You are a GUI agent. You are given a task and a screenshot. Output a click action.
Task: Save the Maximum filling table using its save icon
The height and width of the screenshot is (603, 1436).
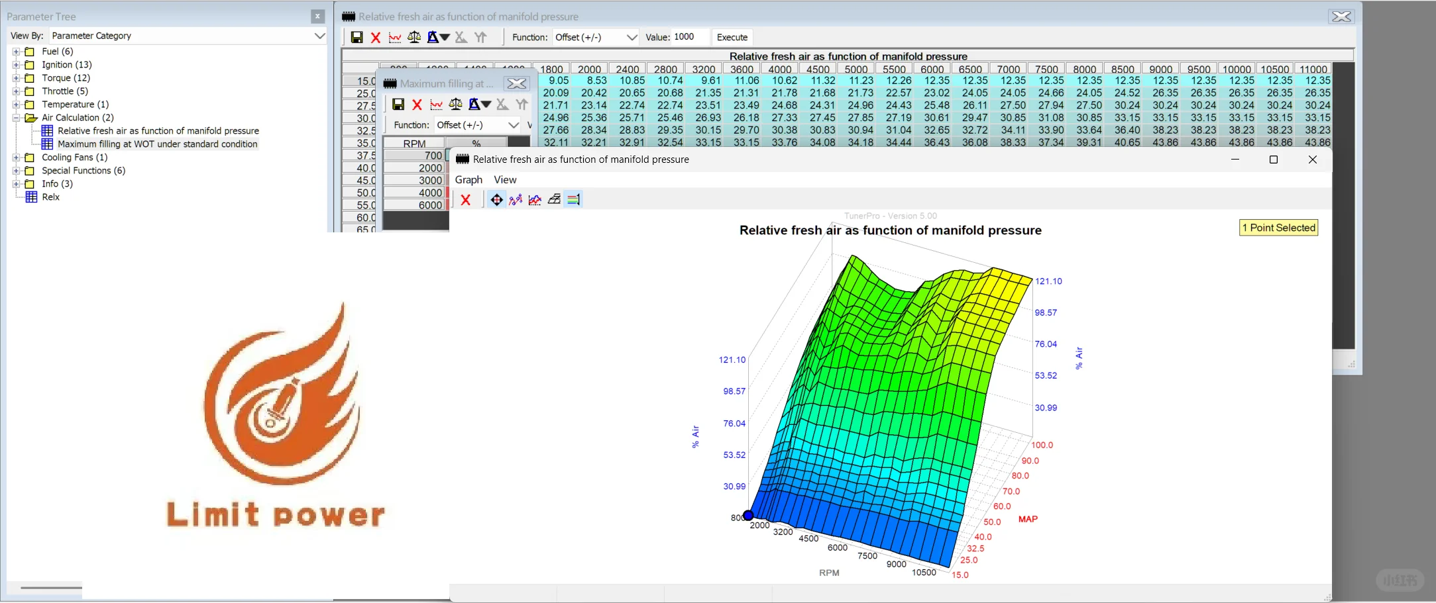coord(398,105)
